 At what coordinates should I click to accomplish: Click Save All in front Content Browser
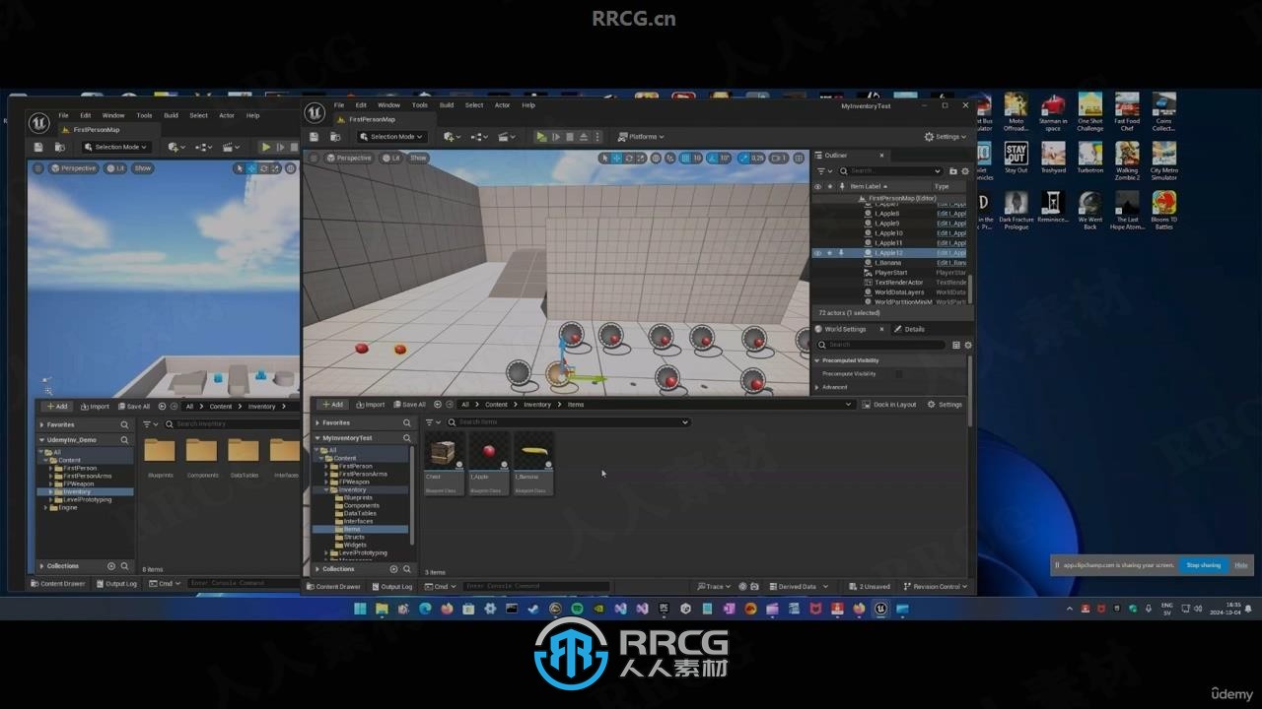[409, 405]
